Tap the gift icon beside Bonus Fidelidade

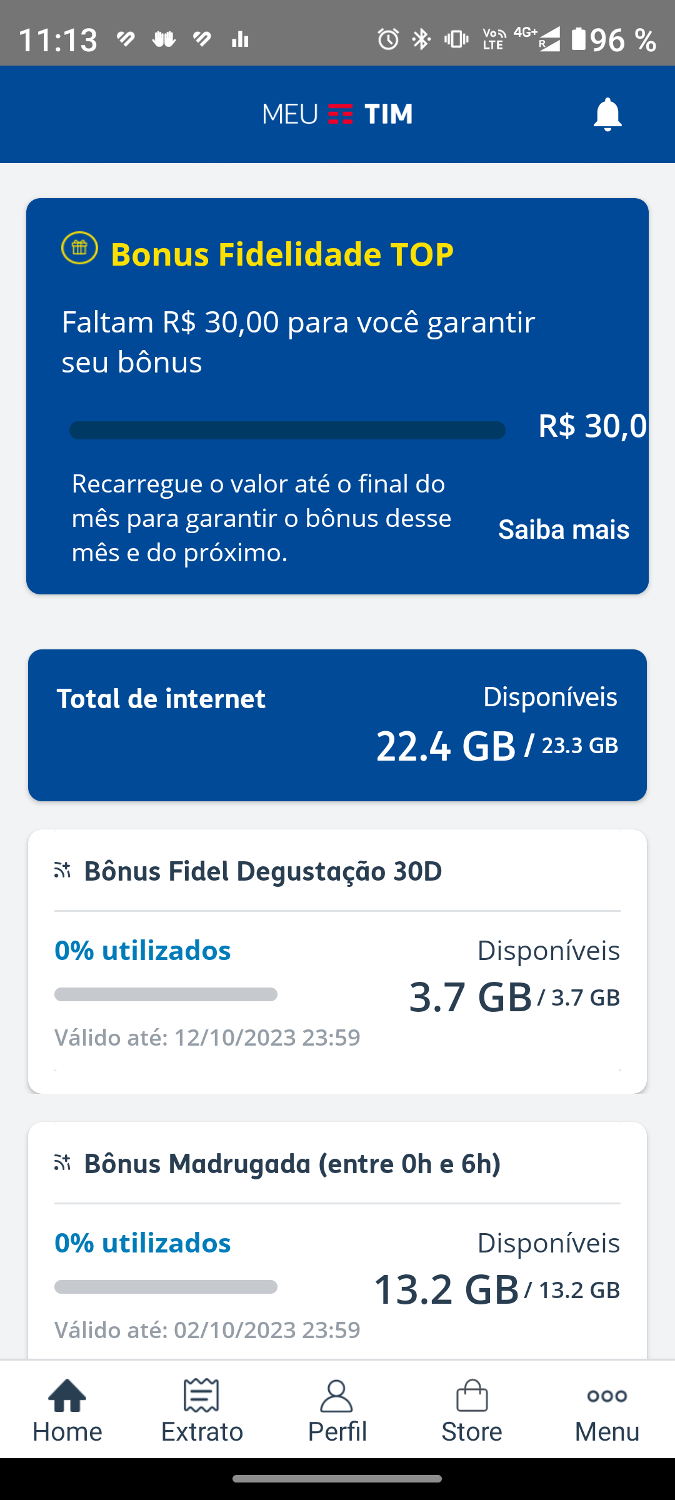(x=79, y=248)
